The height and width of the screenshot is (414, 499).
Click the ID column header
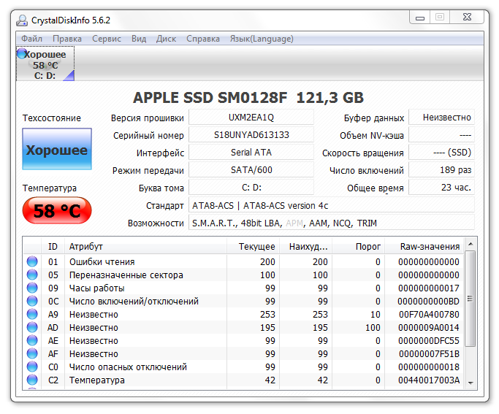(x=53, y=247)
